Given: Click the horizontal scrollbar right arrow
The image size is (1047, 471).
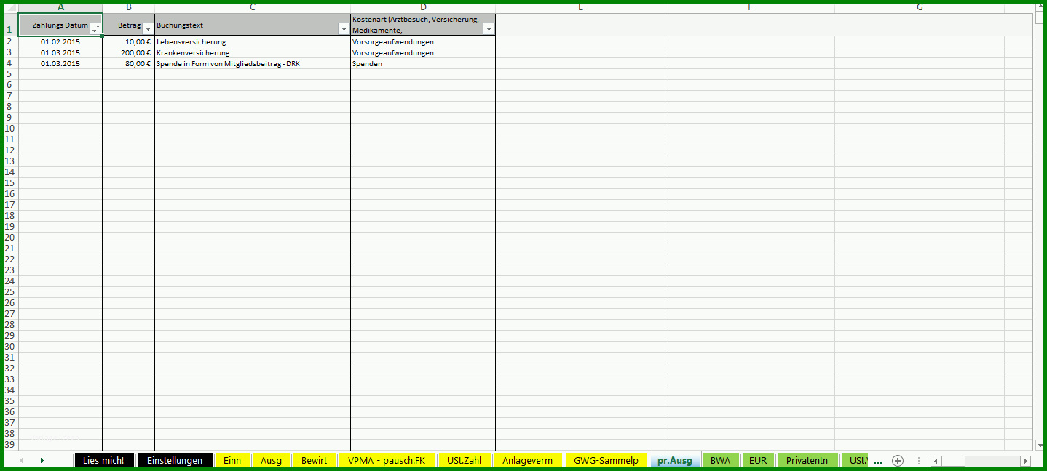Looking at the screenshot, I should click(1025, 461).
